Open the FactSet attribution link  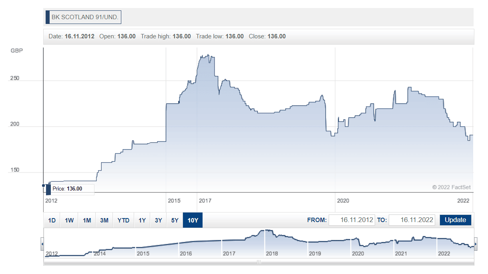pyautogui.click(x=452, y=187)
